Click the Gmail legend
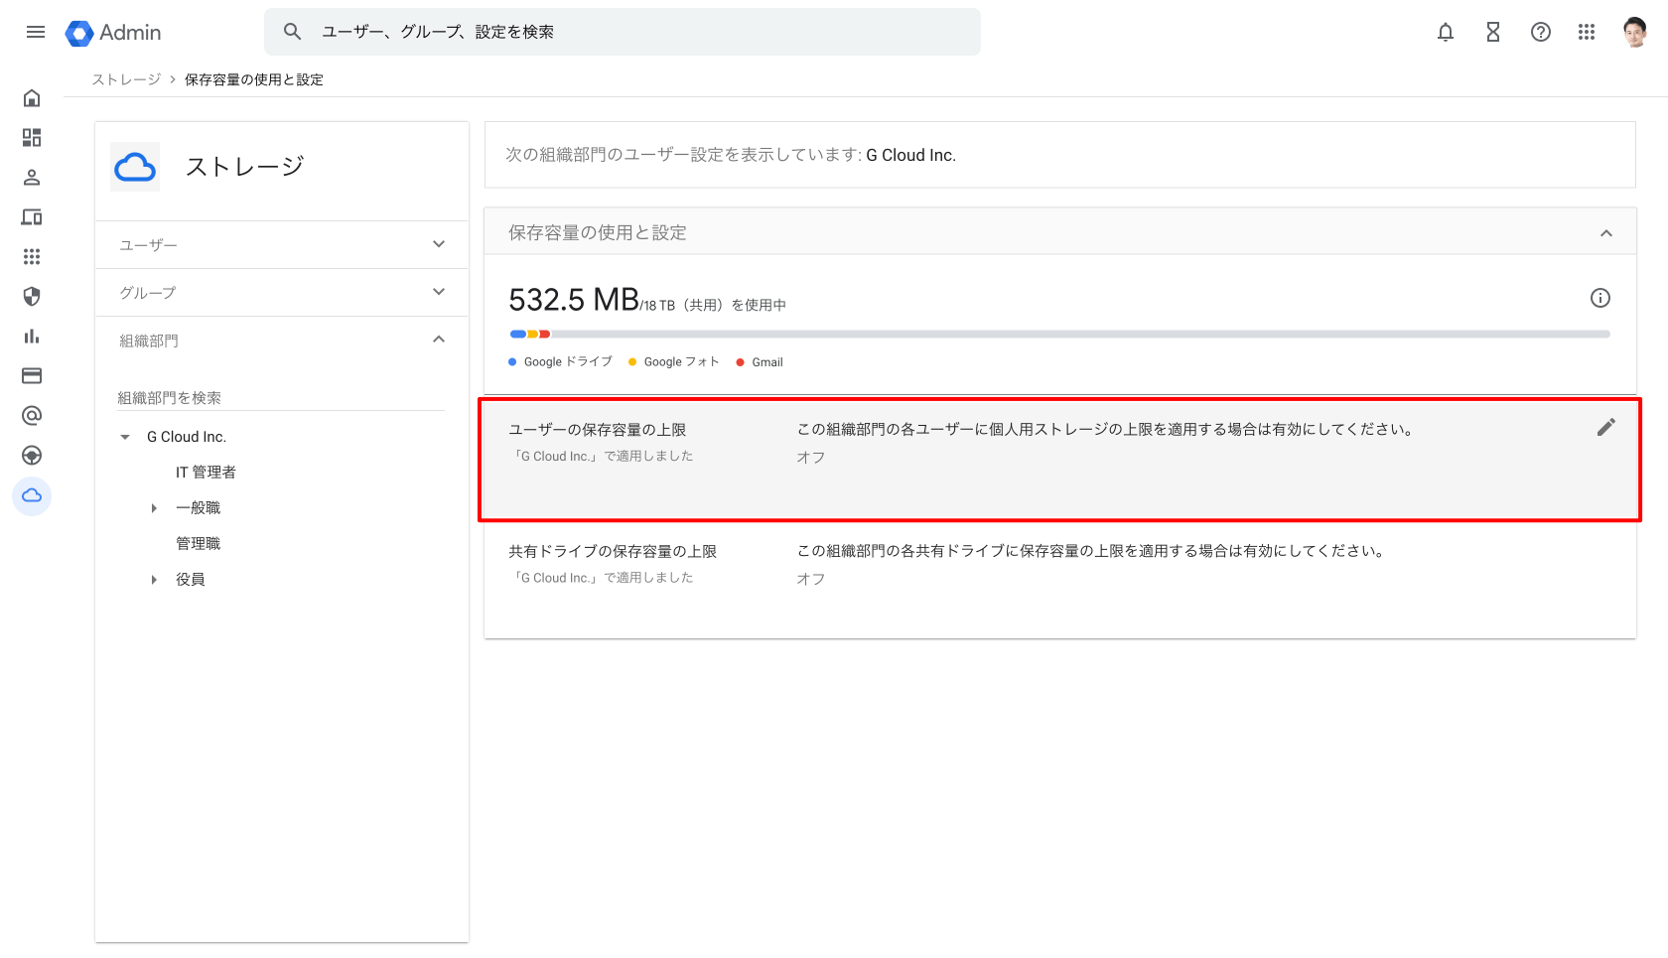Viewport: 1668px width, 958px height. pos(760,362)
